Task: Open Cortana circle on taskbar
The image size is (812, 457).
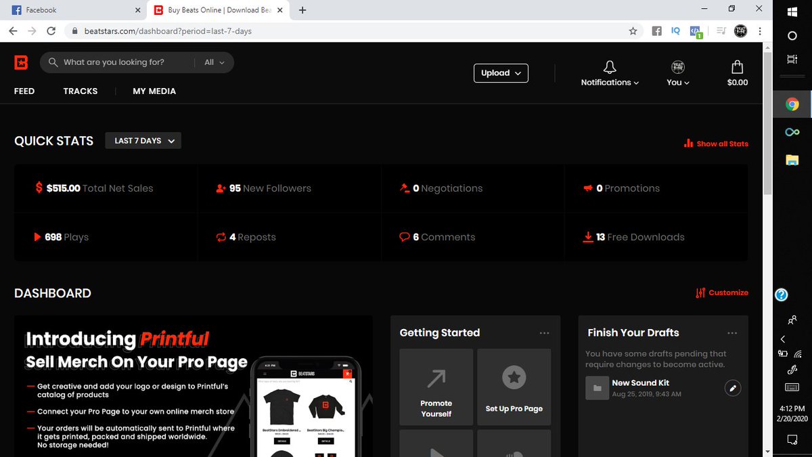Action: [792, 35]
